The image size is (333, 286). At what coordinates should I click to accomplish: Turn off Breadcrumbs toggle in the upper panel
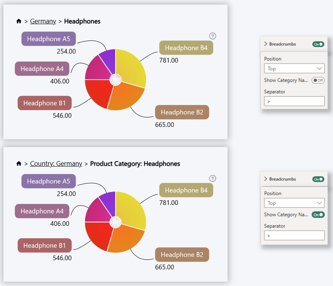click(x=318, y=44)
